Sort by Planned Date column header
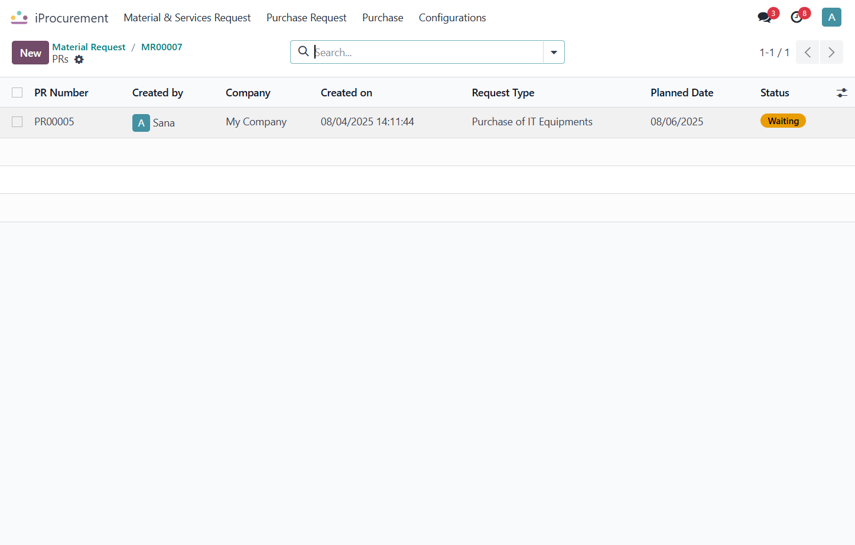 pyautogui.click(x=682, y=93)
